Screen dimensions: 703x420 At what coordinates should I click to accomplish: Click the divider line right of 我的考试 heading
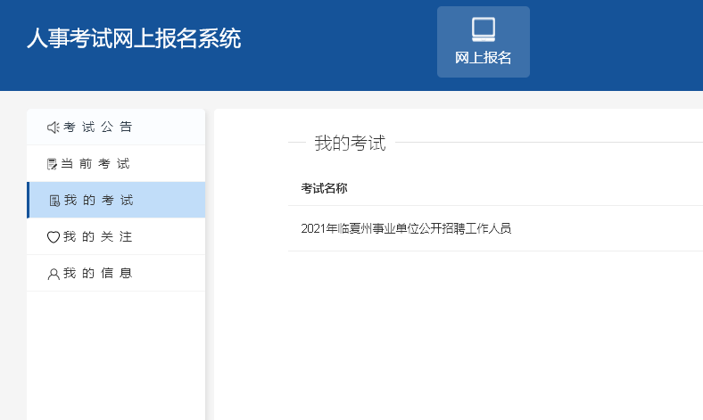(544, 143)
